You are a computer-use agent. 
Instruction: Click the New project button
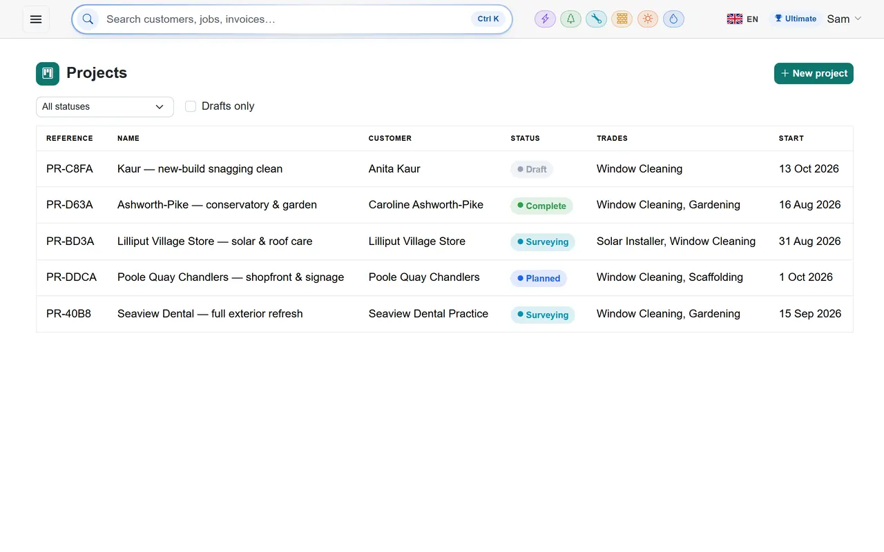814,73
